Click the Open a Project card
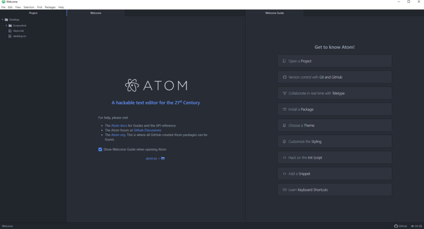Screen dimensions: 424x229 click(335, 61)
